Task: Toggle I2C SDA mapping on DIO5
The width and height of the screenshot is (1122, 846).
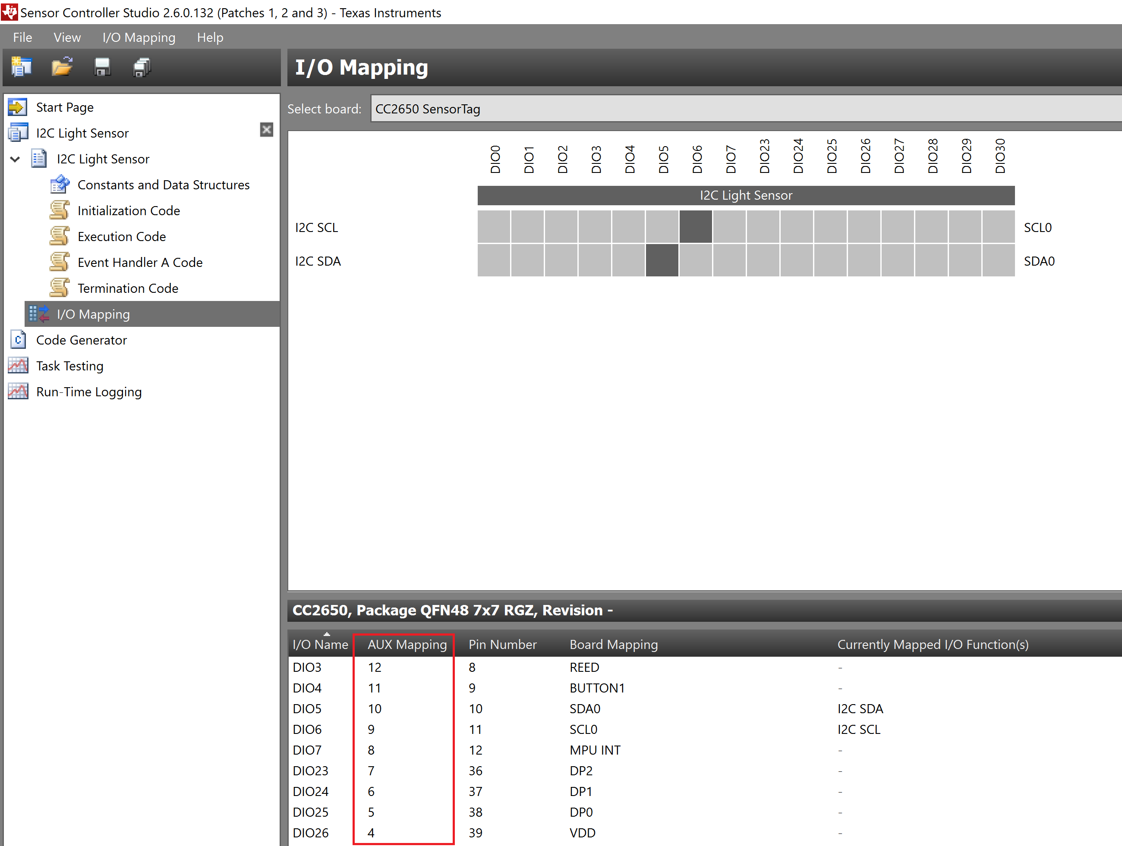Action: pos(662,260)
